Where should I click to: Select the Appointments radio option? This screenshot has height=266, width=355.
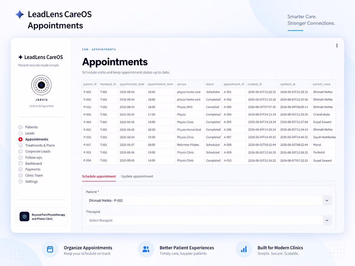tap(20, 139)
